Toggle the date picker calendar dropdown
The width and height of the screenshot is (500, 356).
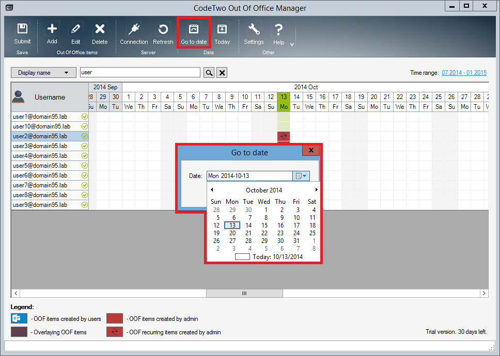(x=301, y=176)
